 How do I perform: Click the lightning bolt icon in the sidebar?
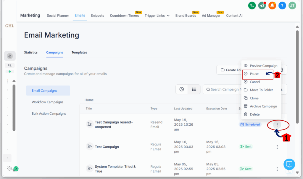(x=9, y=71)
